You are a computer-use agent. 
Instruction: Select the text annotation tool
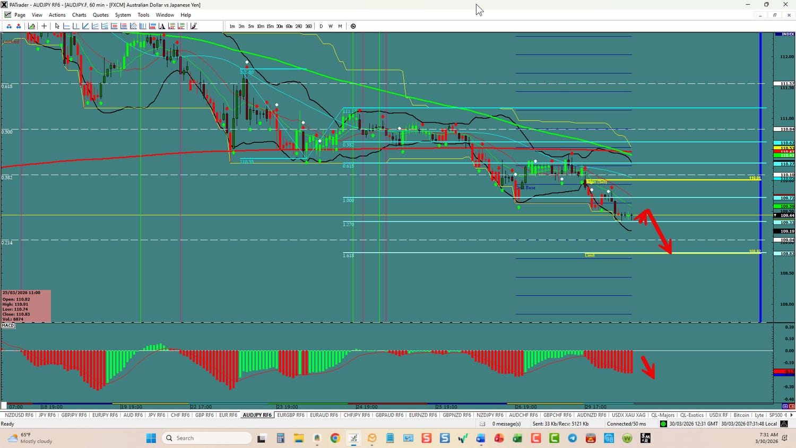pos(162,26)
